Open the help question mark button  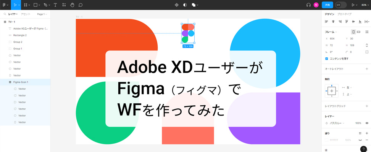(364, 149)
